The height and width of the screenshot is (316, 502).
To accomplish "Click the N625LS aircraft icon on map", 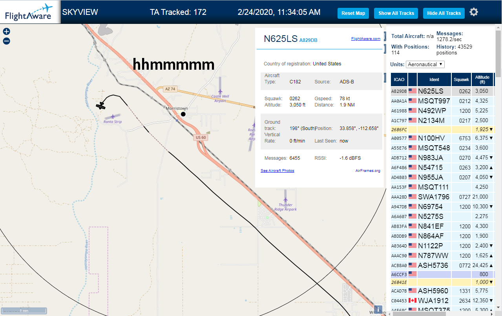I will point(101,106).
